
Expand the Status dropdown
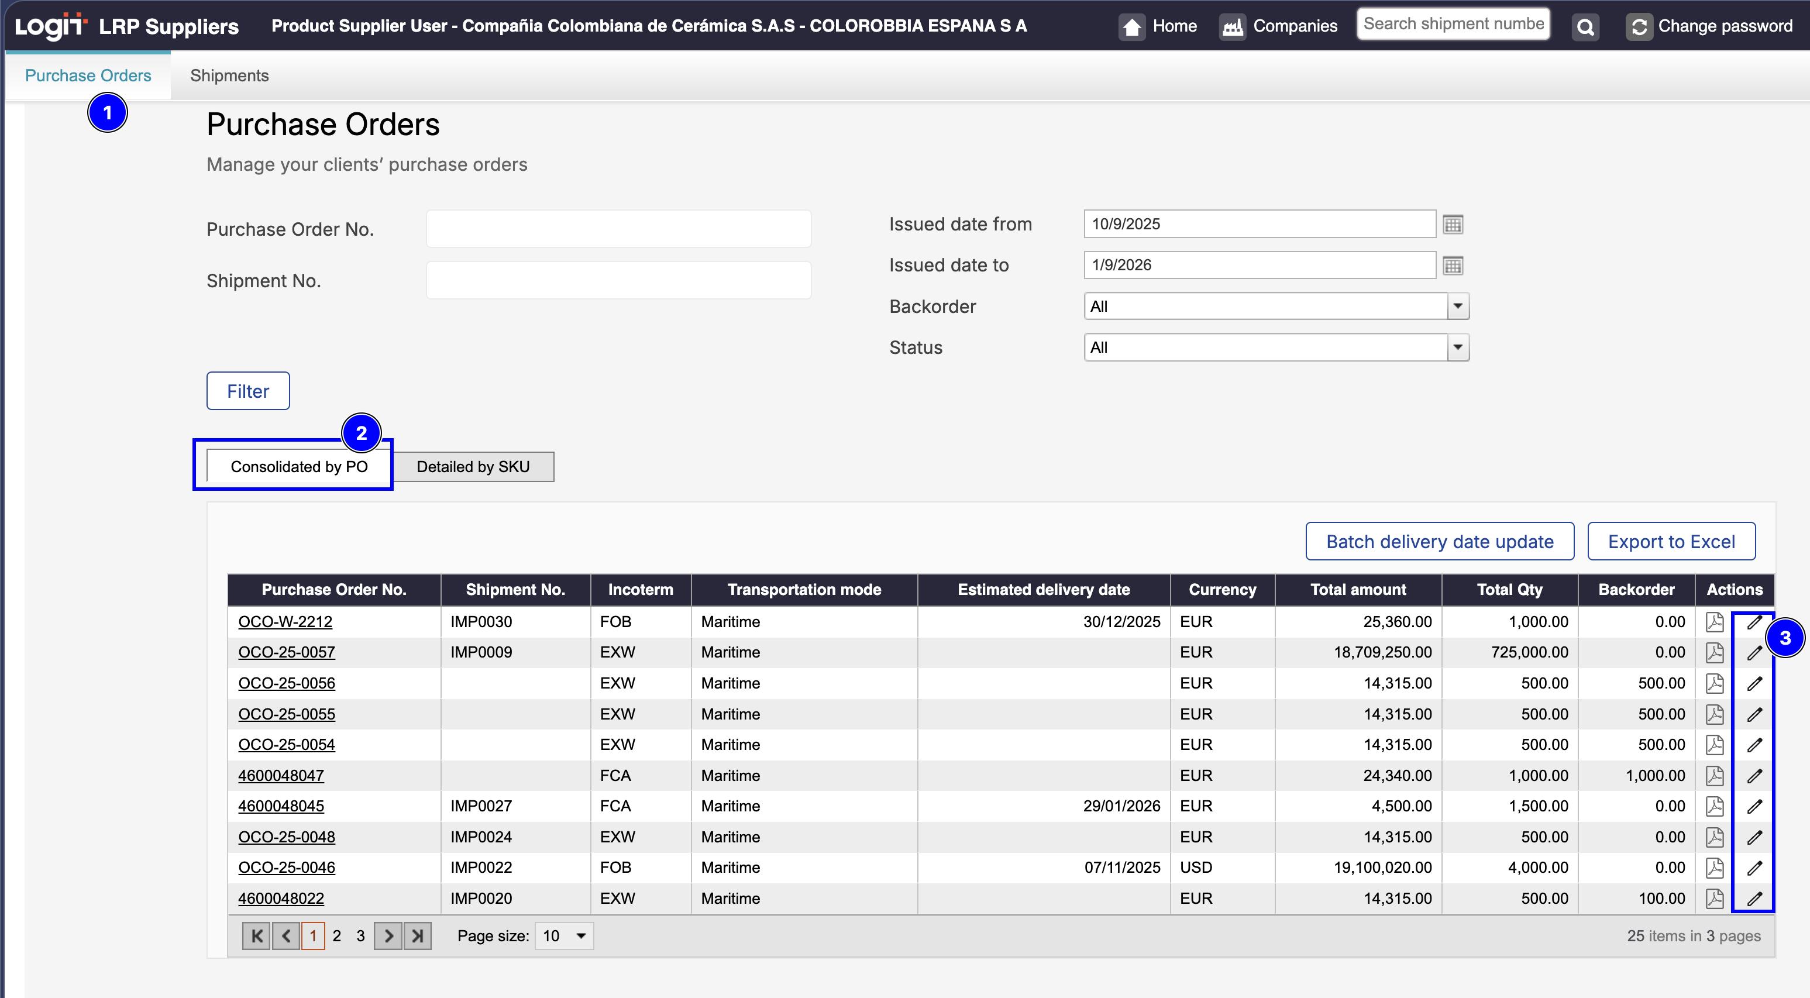point(1458,347)
